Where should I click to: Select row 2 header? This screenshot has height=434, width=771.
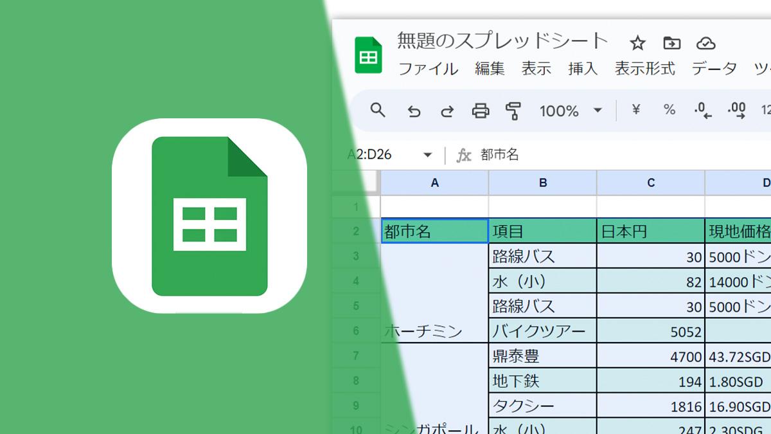pyautogui.click(x=356, y=231)
